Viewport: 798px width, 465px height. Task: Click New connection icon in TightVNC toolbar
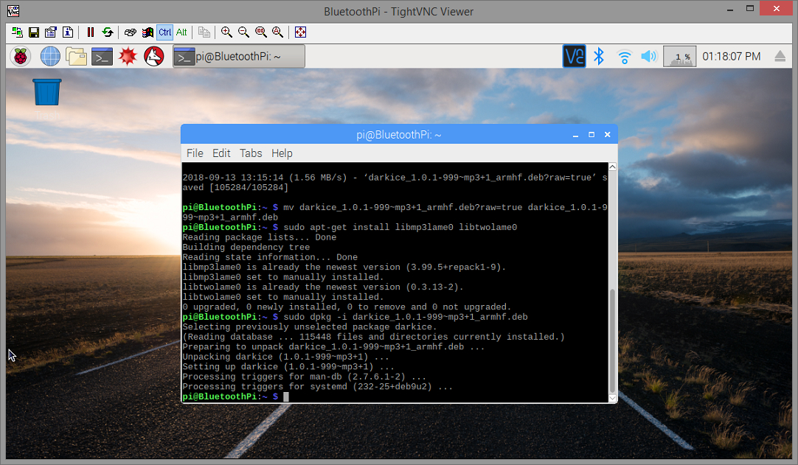pos(17,32)
